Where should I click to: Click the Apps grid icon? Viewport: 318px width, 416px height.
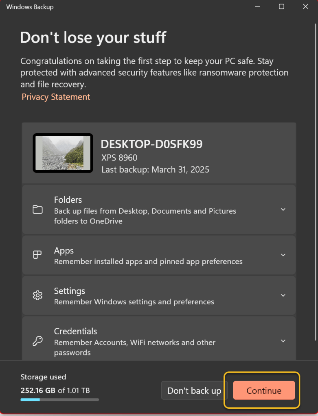[37, 255]
